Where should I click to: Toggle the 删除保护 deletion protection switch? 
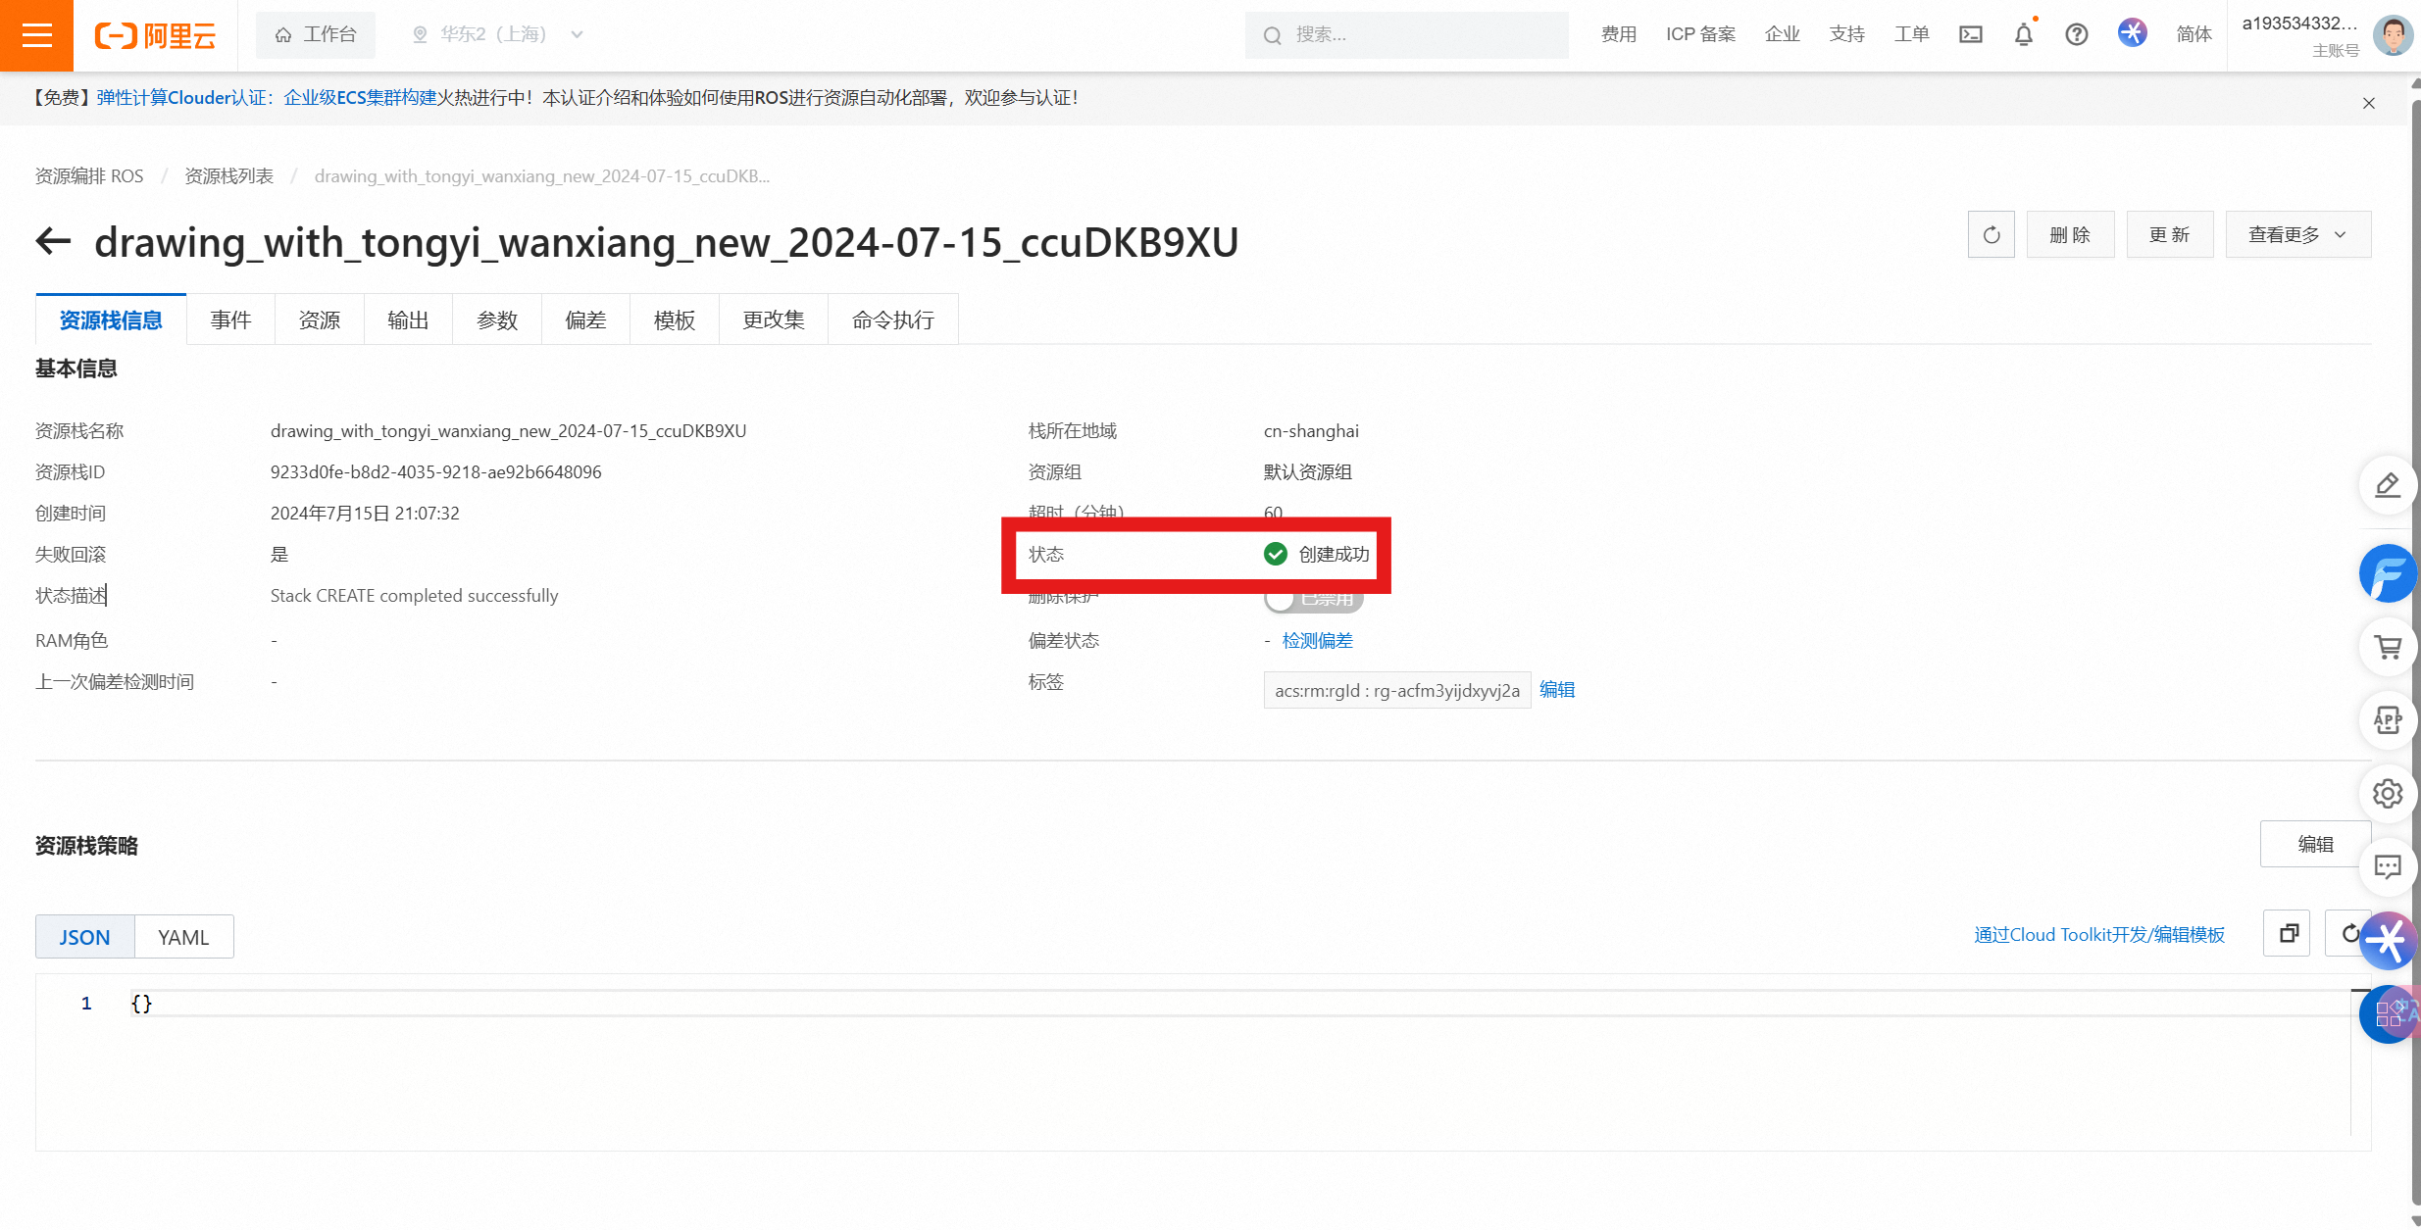(x=1313, y=599)
